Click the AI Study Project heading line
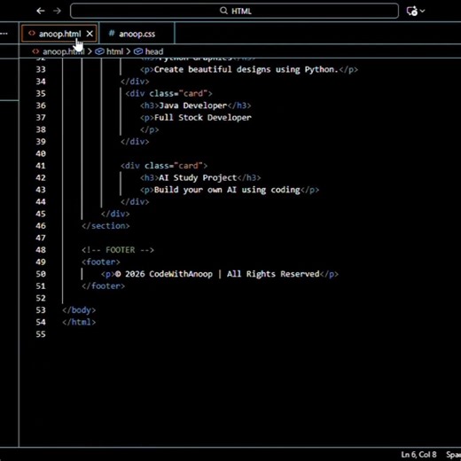This screenshot has width=461, height=461. (200, 177)
